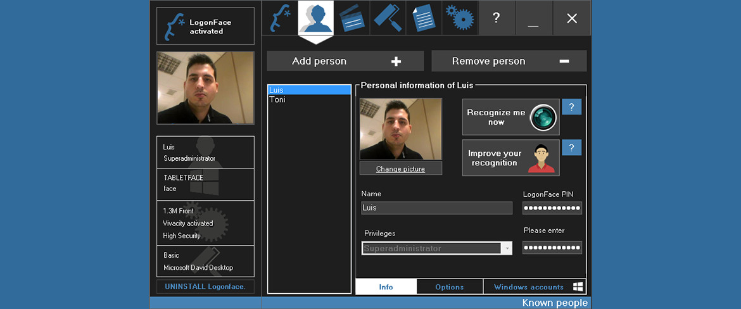Click the High Security text
This screenshot has height=309, width=741.
click(x=182, y=236)
